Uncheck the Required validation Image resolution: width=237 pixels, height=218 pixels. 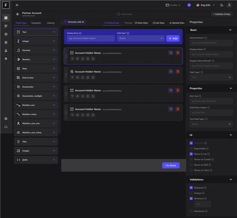pos(191,187)
